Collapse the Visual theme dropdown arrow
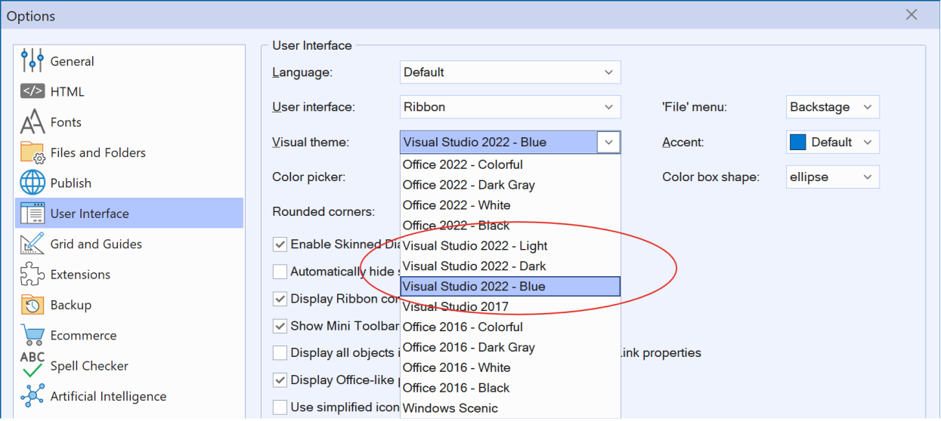 click(x=608, y=142)
